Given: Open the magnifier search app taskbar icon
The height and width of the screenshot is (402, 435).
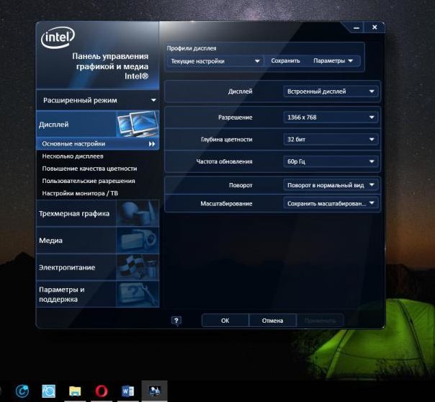Looking at the screenshot, I should (x=48, y=391).
